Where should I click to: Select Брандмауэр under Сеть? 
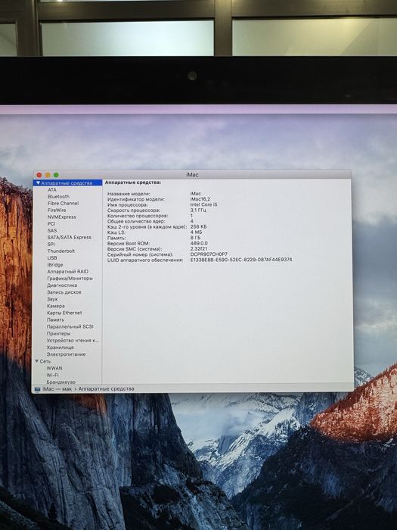pos(61,382)
